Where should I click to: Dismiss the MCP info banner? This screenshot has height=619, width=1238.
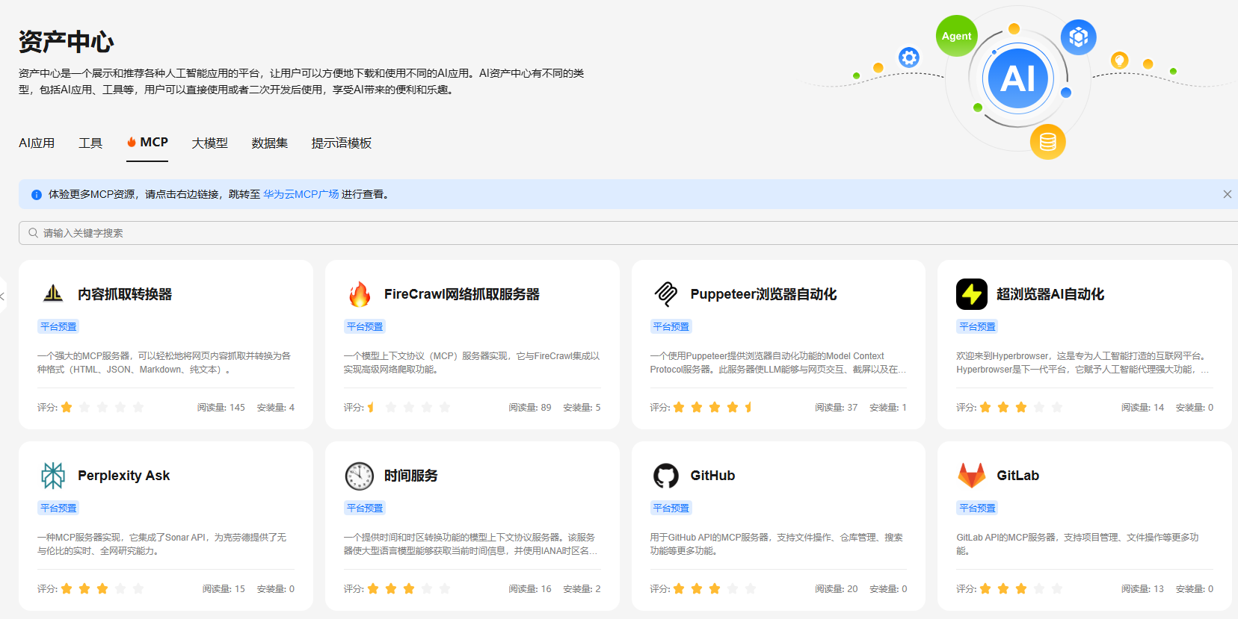pos(1227,194)
